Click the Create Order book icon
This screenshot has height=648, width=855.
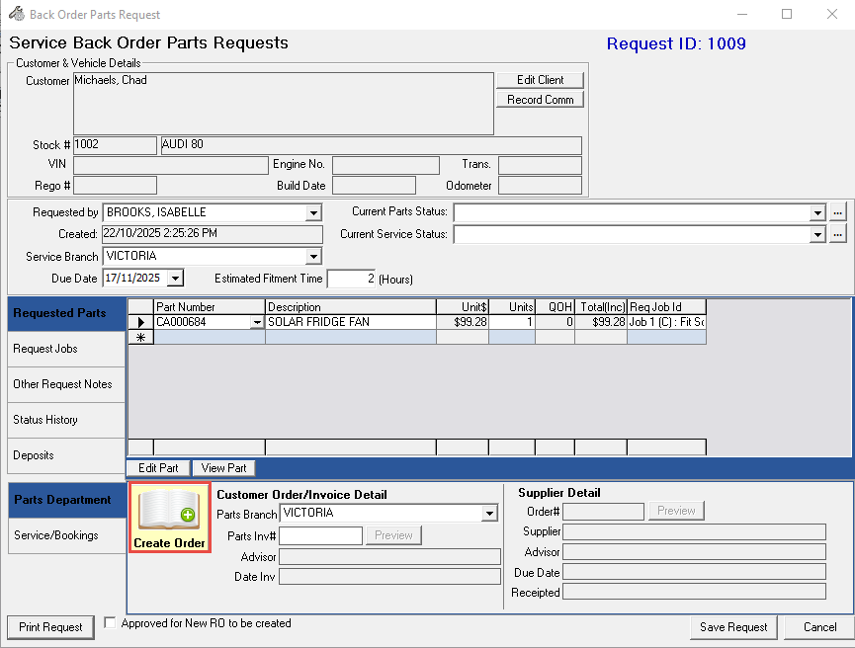[x=169, y=510]
